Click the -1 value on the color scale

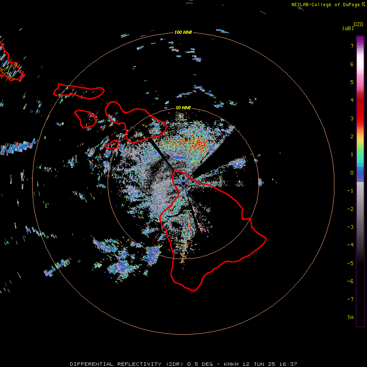pyautogui.click(x=350, y=191)
